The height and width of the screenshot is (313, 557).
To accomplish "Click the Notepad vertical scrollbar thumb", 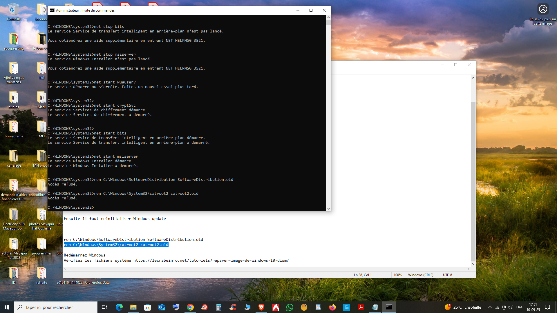I will click(x=473, y=181).
